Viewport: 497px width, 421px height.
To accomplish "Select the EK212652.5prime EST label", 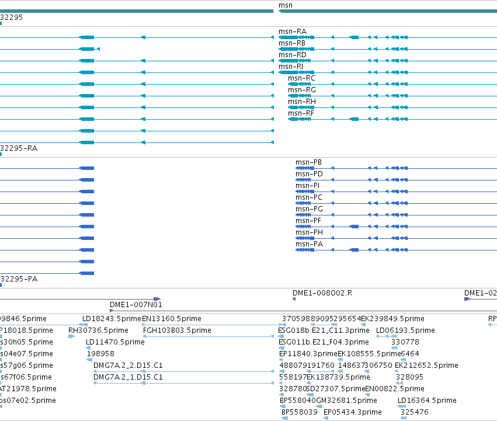I will 426,366.
